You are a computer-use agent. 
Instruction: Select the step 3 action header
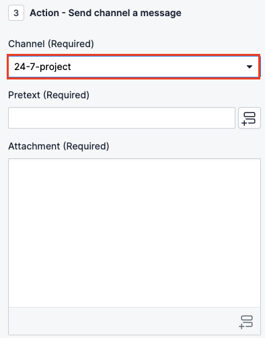(95, 13)
